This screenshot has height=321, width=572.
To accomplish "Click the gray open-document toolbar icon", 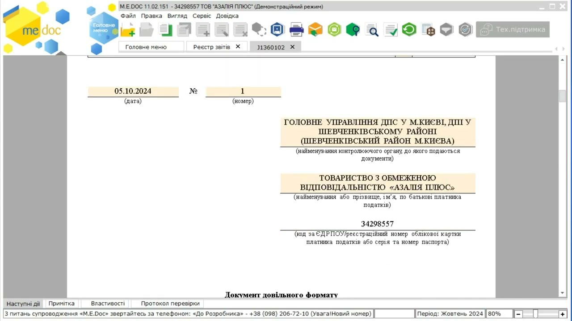I will tap(147, 30).
